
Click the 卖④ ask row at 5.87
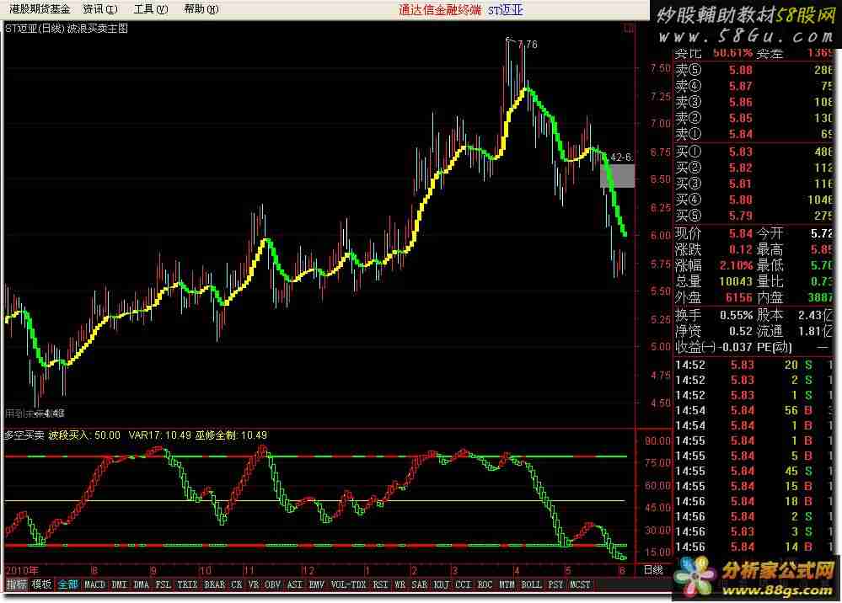754,86
